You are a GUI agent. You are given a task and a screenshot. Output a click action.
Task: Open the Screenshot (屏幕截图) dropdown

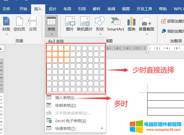pyautogui.click(x=146, y=34)
